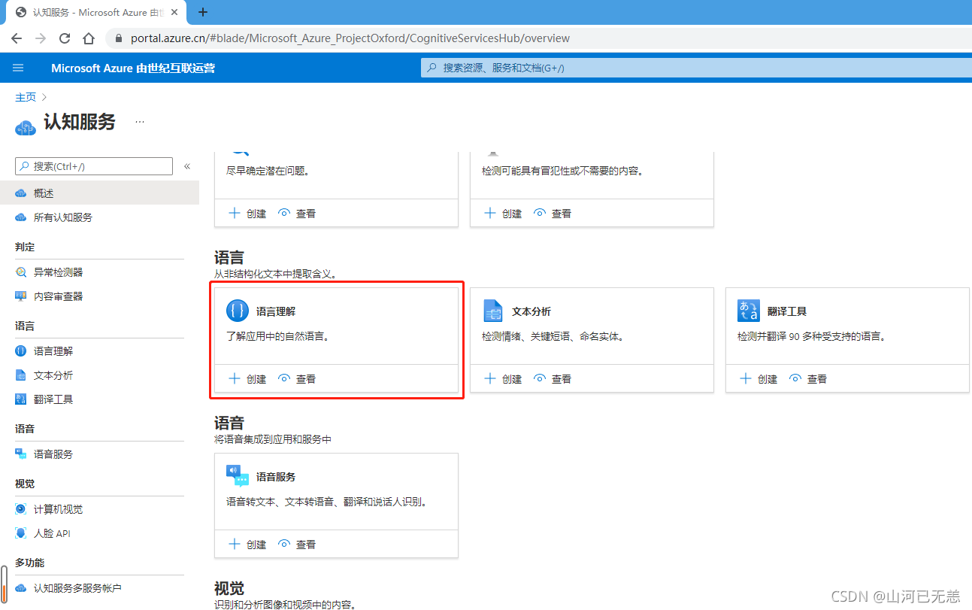Select 概述 in the sidebar
This screenshot has width=972, height=610.
click(99, 193)
